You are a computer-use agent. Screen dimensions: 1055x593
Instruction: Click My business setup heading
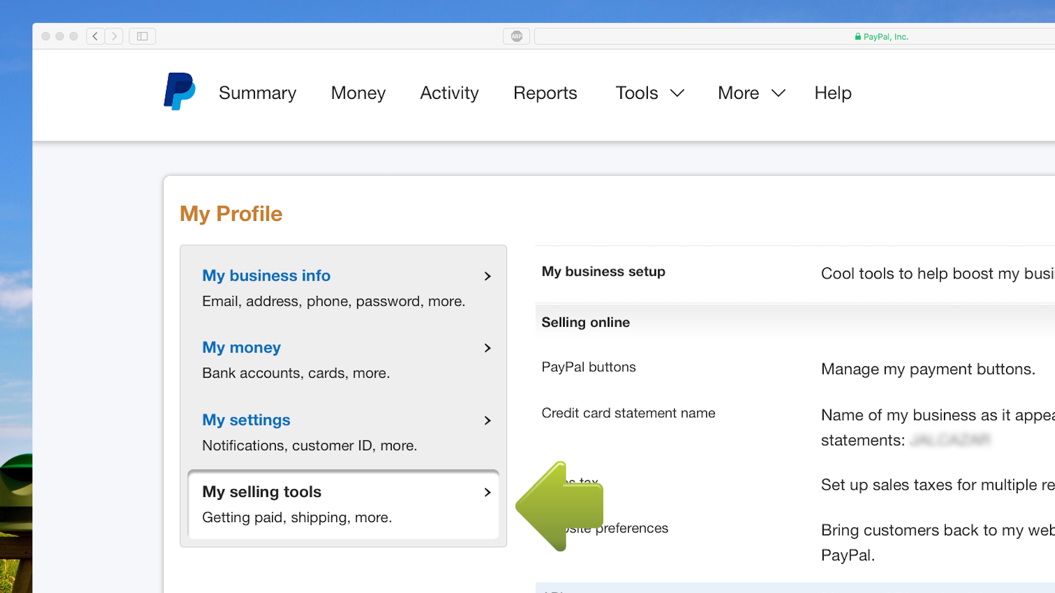pos(603,271)
